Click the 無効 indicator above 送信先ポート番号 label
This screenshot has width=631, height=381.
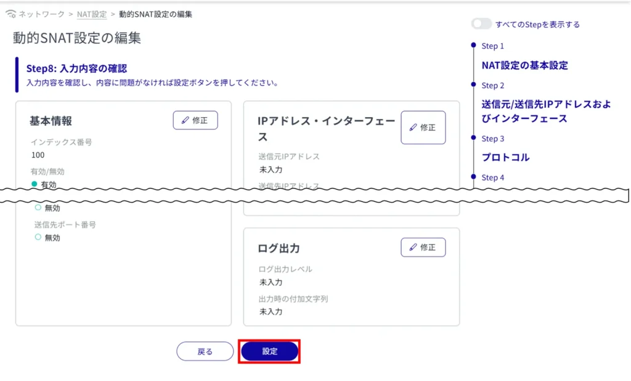click(38, 208)
